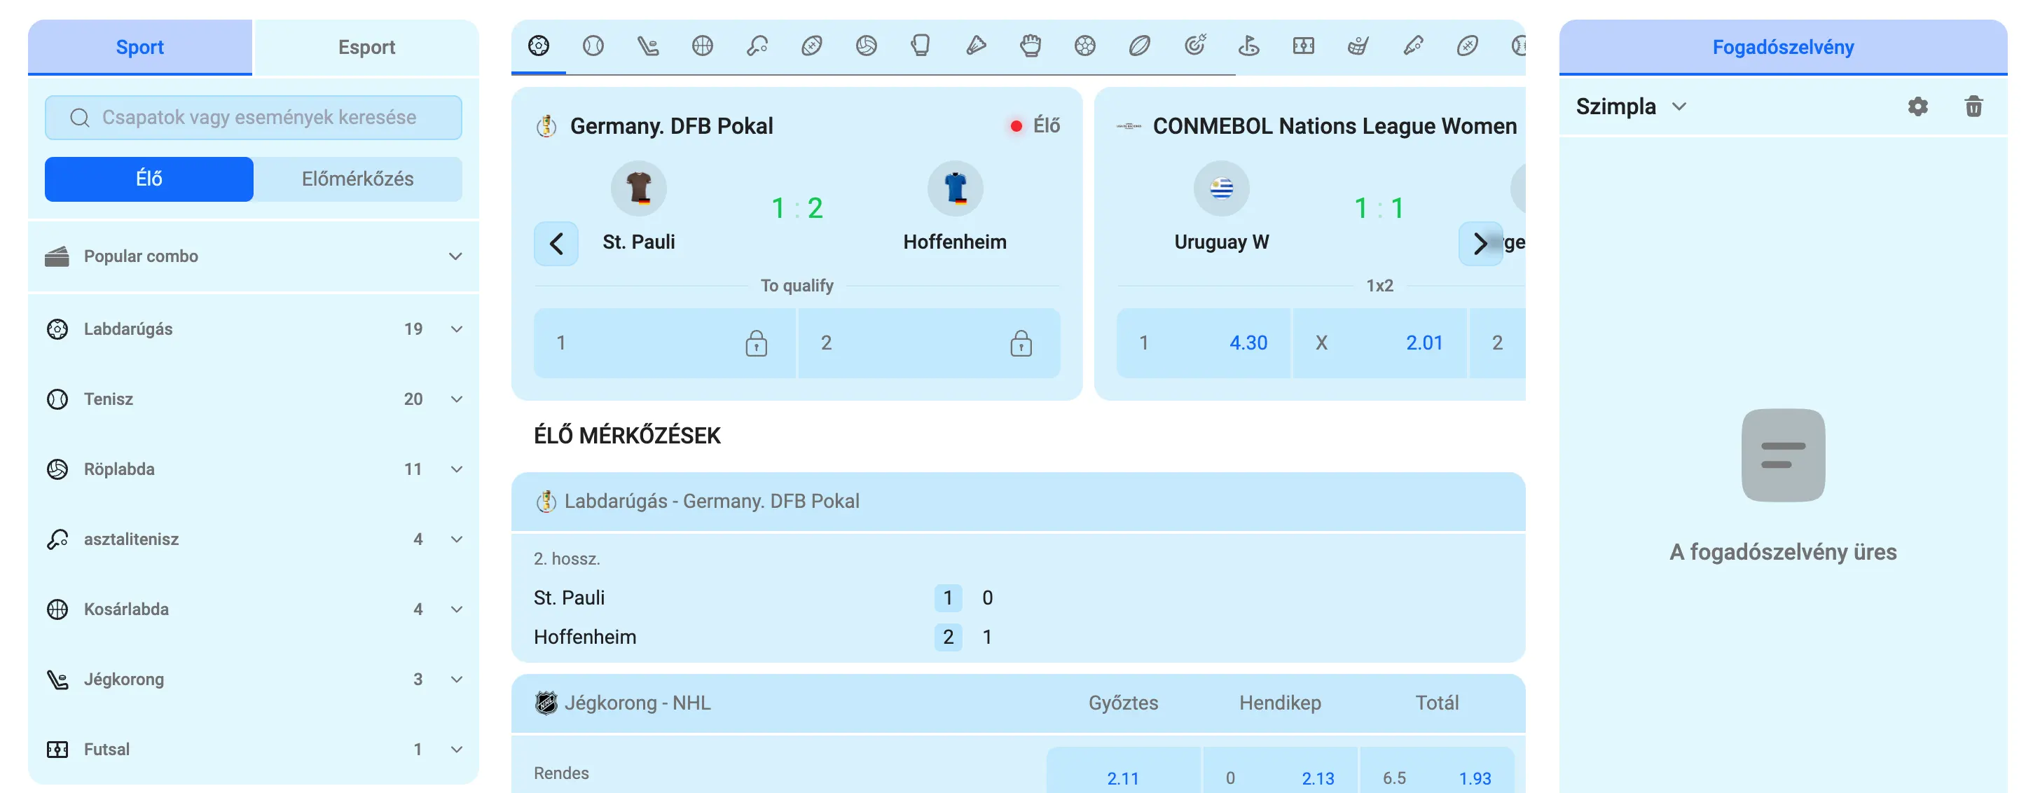The height and width of the screenshot is (793, 2026).
Task: Select the darts target icon
Action: pyautogui.click(x=1194, y=46)
